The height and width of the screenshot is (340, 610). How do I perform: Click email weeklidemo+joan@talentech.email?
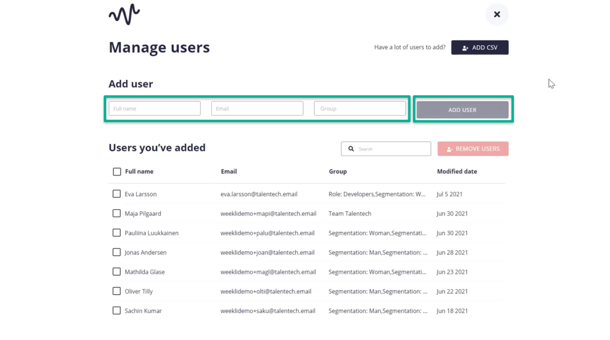click(x=268, y=252)
